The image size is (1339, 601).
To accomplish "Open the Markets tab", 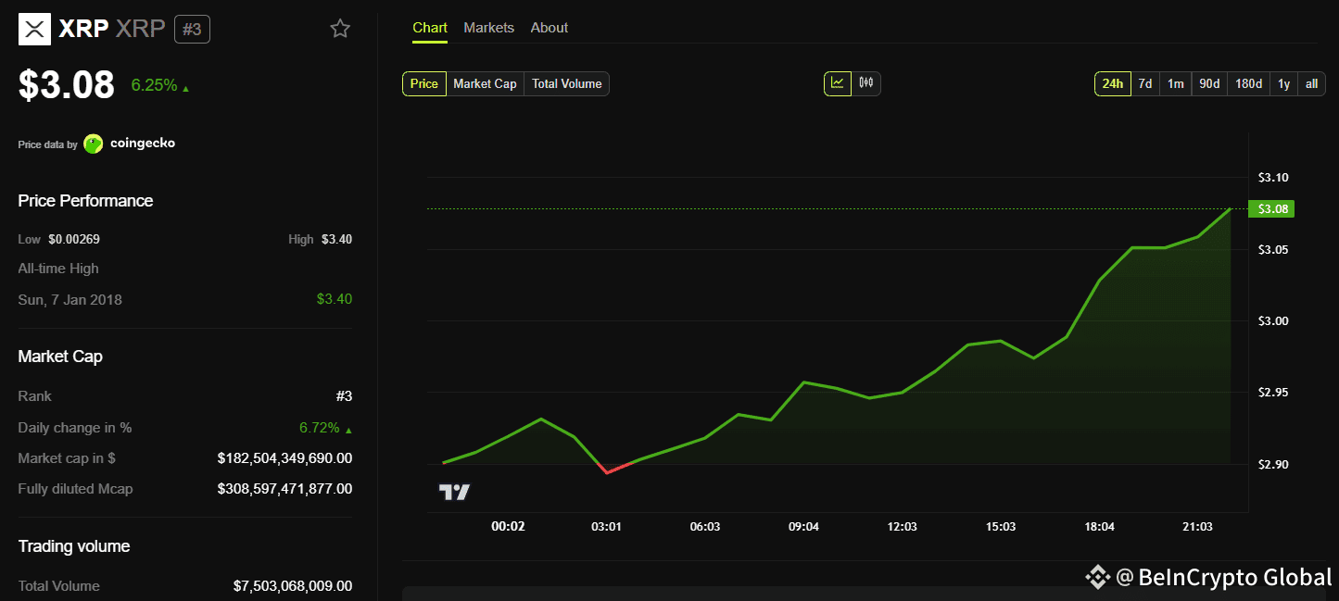I will pos(488,28).
